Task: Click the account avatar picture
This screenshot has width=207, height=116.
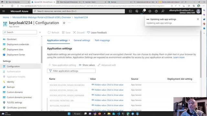Action: click(198, 11)
